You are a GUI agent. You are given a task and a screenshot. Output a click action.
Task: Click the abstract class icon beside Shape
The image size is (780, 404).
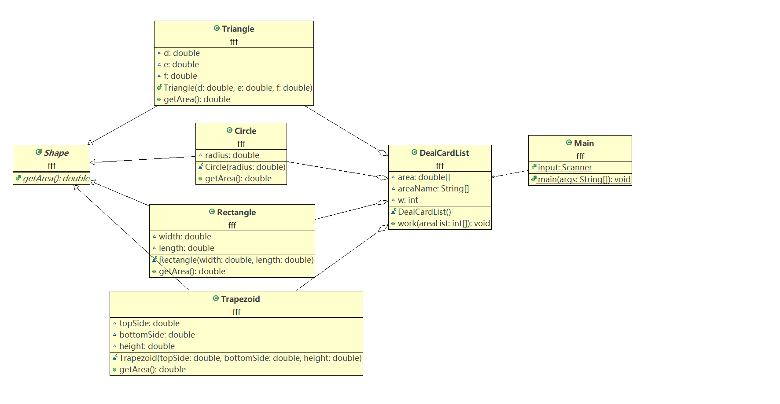tap(39, 152)
